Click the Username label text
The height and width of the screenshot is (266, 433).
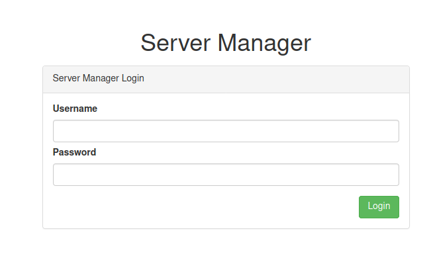pyautogui.click(x=75, y=109)
